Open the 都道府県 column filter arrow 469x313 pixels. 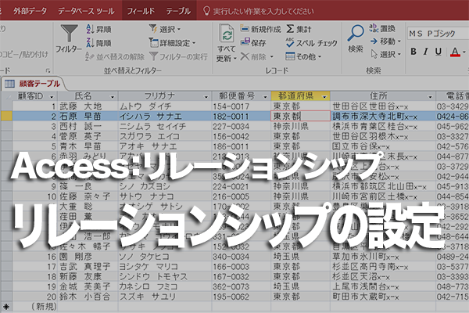pos(324,97)
